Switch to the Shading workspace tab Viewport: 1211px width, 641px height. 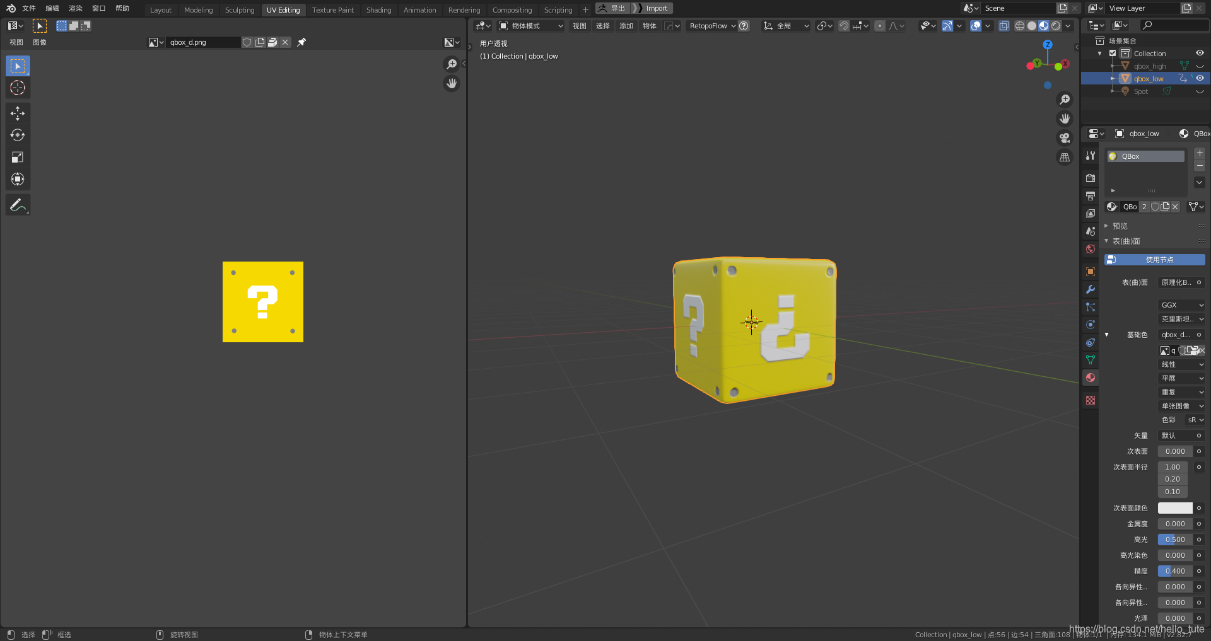[378, 10]
